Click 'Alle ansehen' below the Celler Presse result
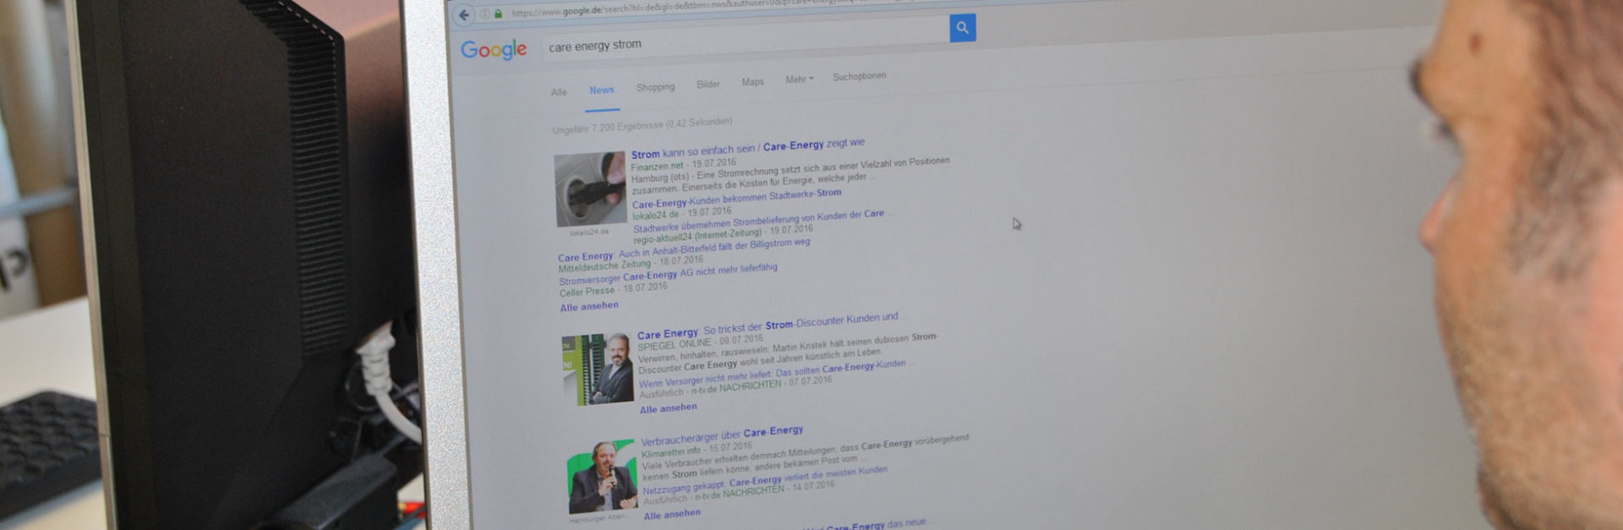Screen dimensions: 1623x530 coord(589,306)
